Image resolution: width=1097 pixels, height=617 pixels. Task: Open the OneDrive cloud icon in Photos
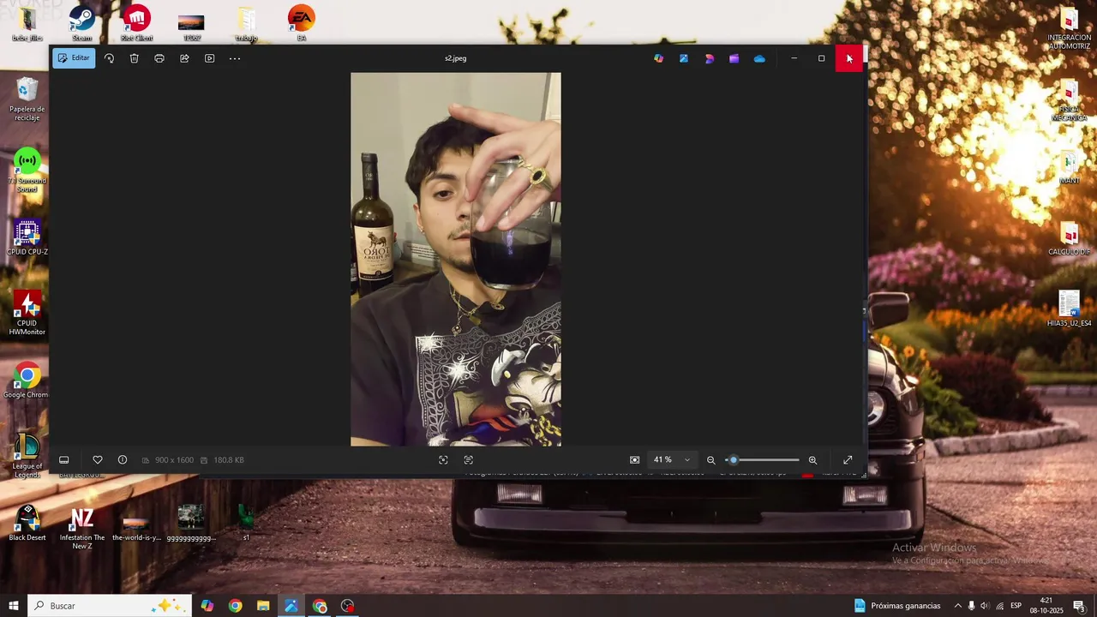(x=759, y=58)
